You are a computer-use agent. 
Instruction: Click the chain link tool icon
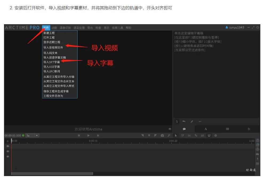click(x=196, y=135)
